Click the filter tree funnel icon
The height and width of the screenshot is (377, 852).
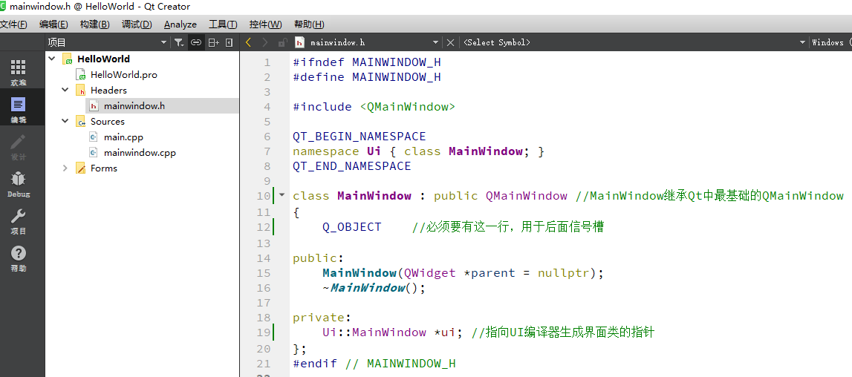point(179,42)
